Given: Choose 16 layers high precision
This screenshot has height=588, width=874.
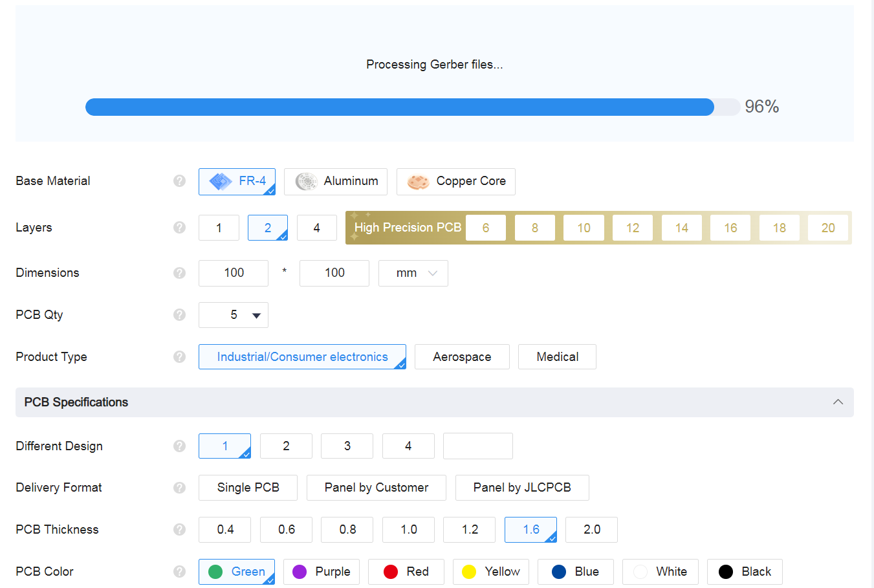Looking at the screenshot, I should tap(730, 228).
